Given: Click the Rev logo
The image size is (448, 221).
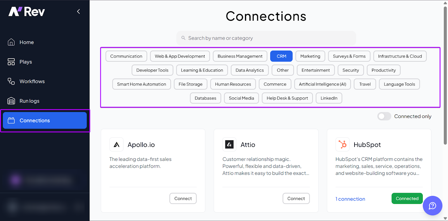Looking at the screenshot, I should point(27,11).
